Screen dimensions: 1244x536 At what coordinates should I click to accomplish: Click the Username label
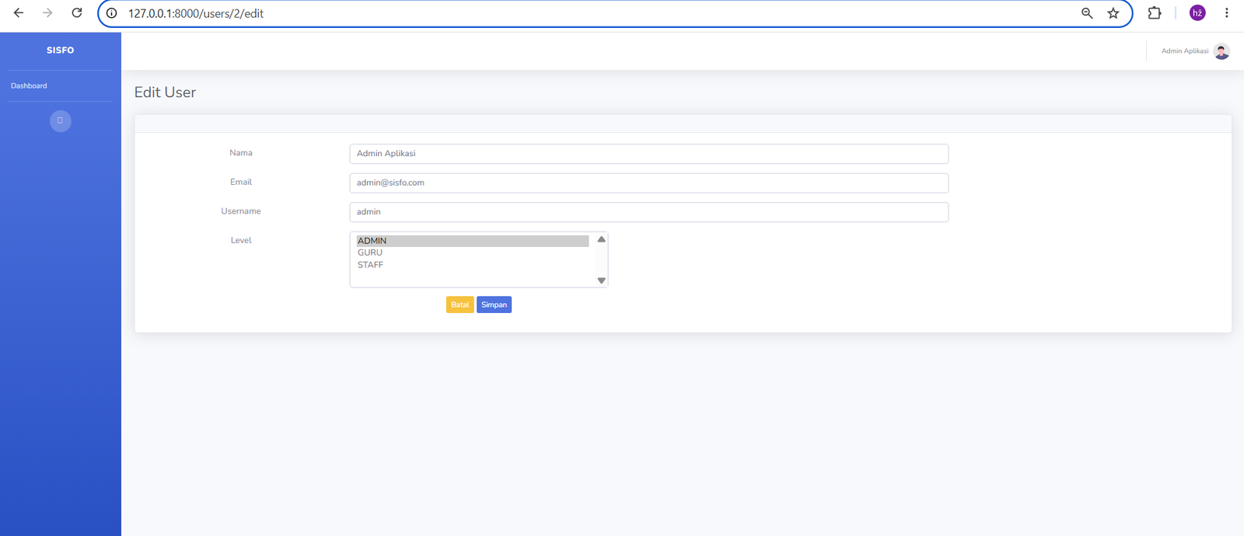point(241,211)
